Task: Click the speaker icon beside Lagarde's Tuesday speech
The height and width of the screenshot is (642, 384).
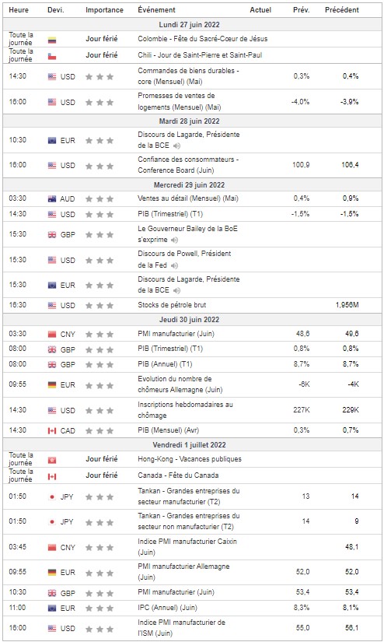Action: coord(176,146)
